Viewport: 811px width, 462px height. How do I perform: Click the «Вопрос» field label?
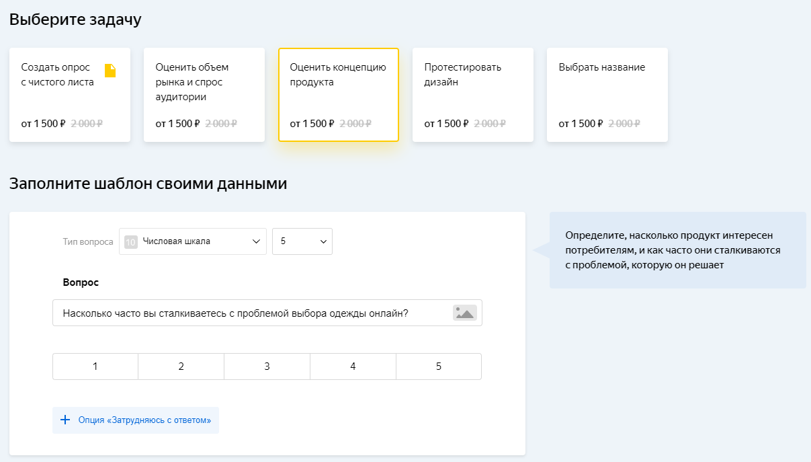point(81,282)
